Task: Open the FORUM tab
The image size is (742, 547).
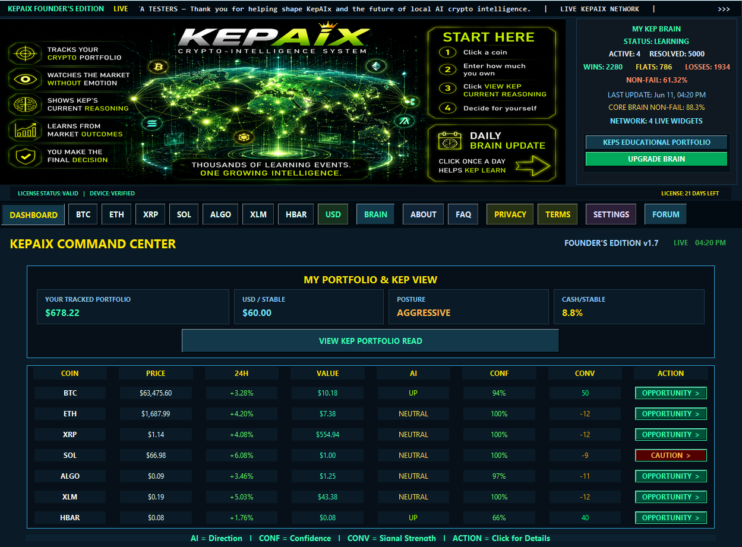Action: (x=666, y=214)
